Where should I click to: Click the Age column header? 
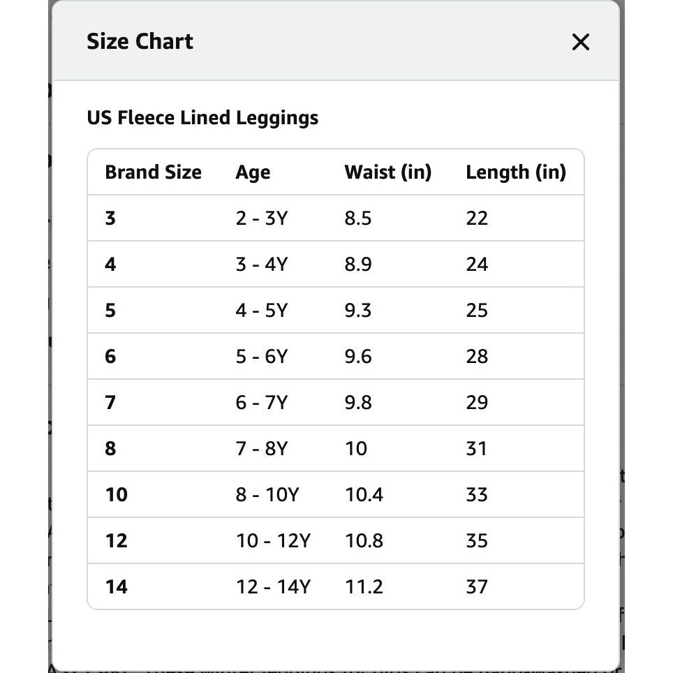[253, 172]
